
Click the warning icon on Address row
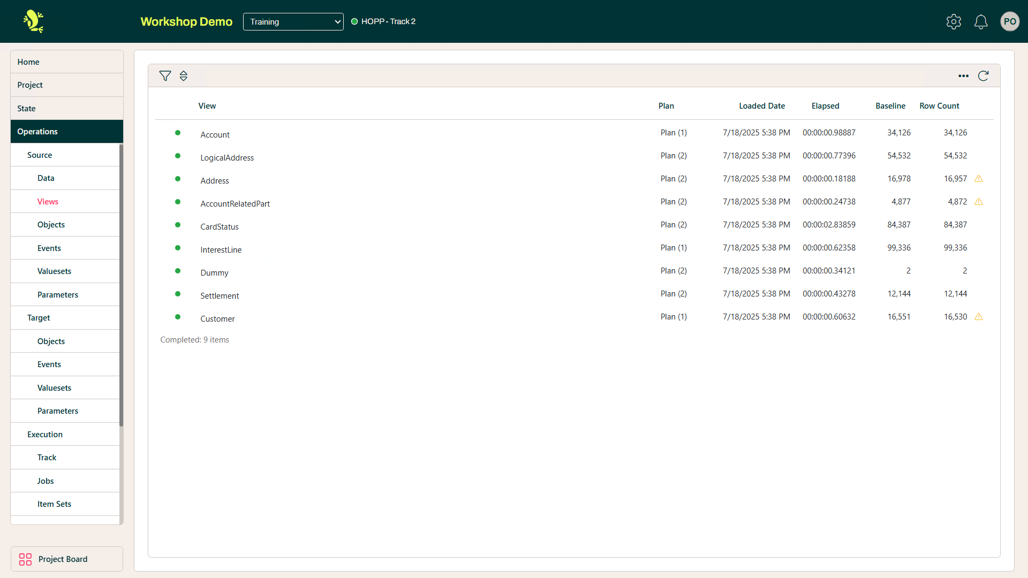(x=978, y=179)
